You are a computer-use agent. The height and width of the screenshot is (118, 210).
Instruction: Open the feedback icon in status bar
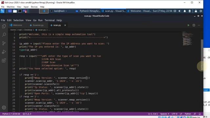coord(195,114)
